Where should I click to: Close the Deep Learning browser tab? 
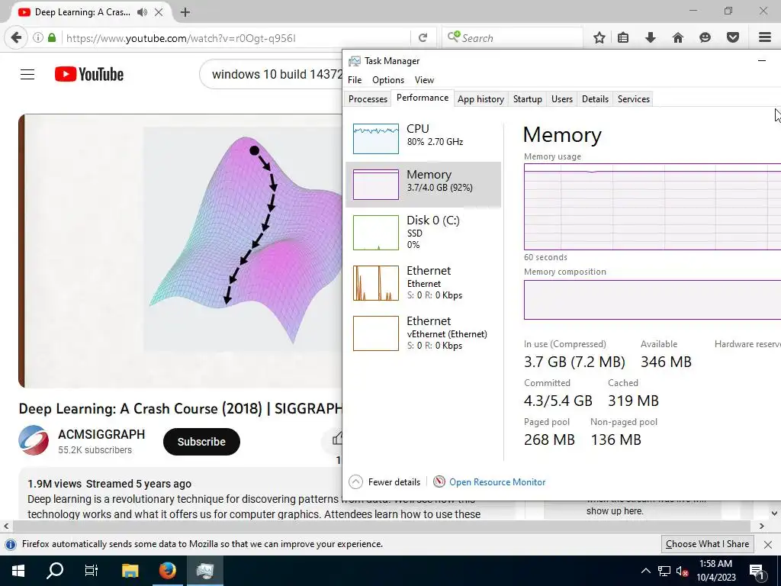pyautogui.click(x=159, y=12)
